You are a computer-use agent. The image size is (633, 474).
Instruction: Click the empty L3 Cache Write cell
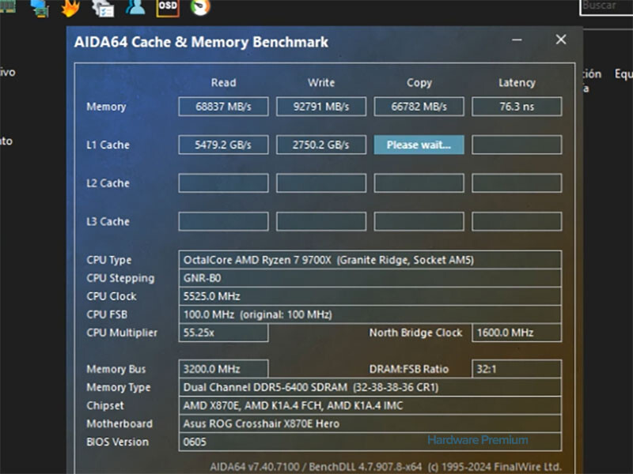pyautogui.click(x=321, y=221)
